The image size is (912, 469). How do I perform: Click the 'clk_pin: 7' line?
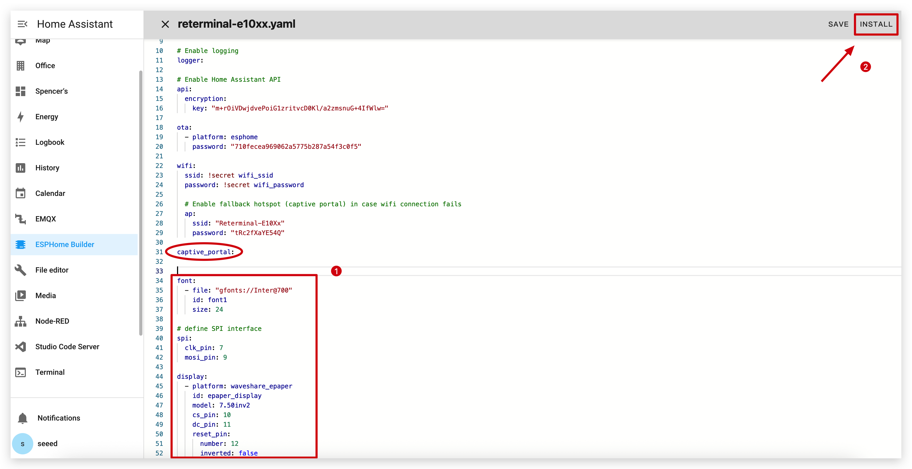pos(204,348)
